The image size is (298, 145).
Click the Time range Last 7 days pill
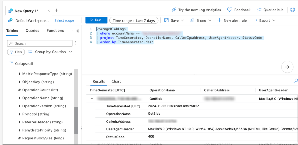tap(134, 21)
